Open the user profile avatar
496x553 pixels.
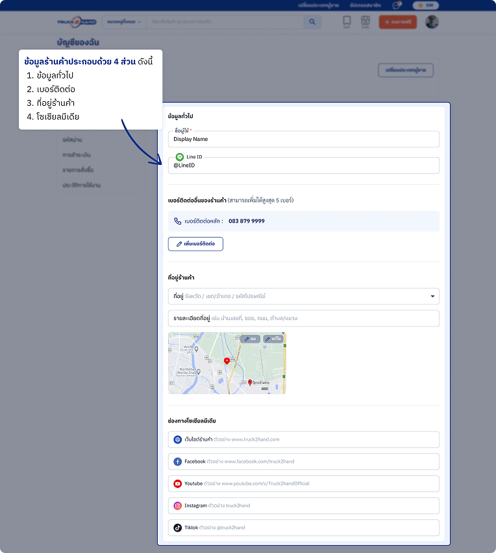coord(432,21)
